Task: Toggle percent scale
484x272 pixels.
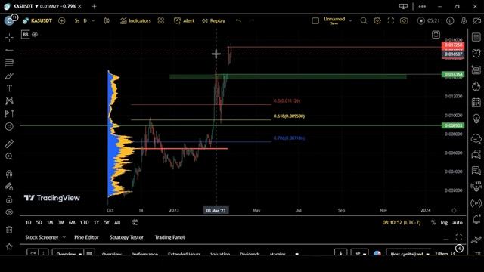Action: [x=433, y=222]
